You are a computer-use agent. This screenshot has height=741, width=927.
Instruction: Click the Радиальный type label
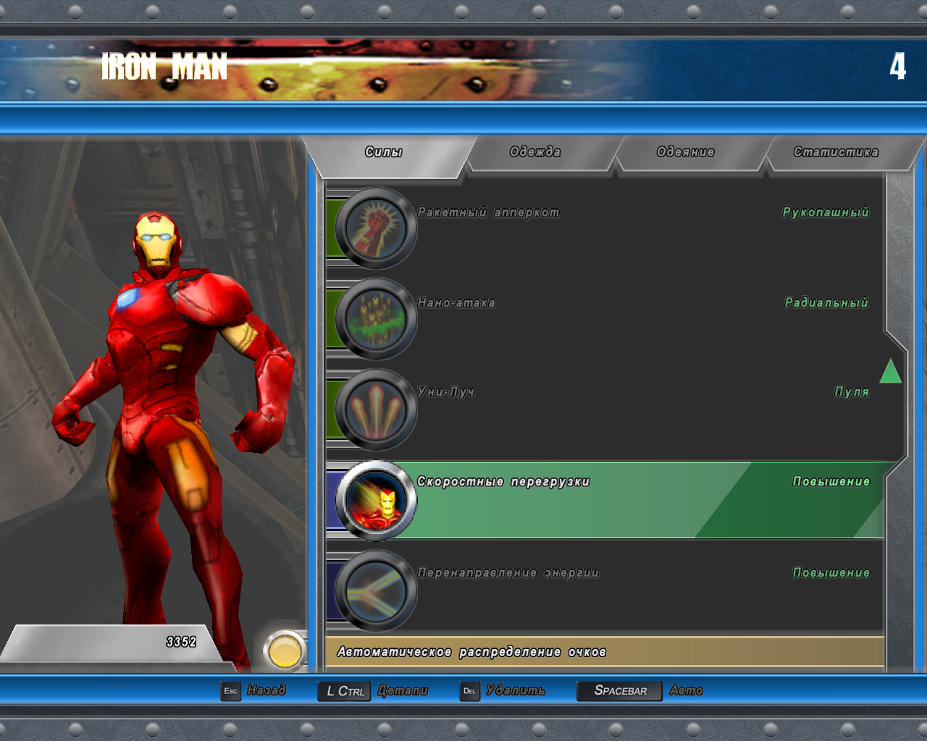pyautogui.click(x=826, y=302)
